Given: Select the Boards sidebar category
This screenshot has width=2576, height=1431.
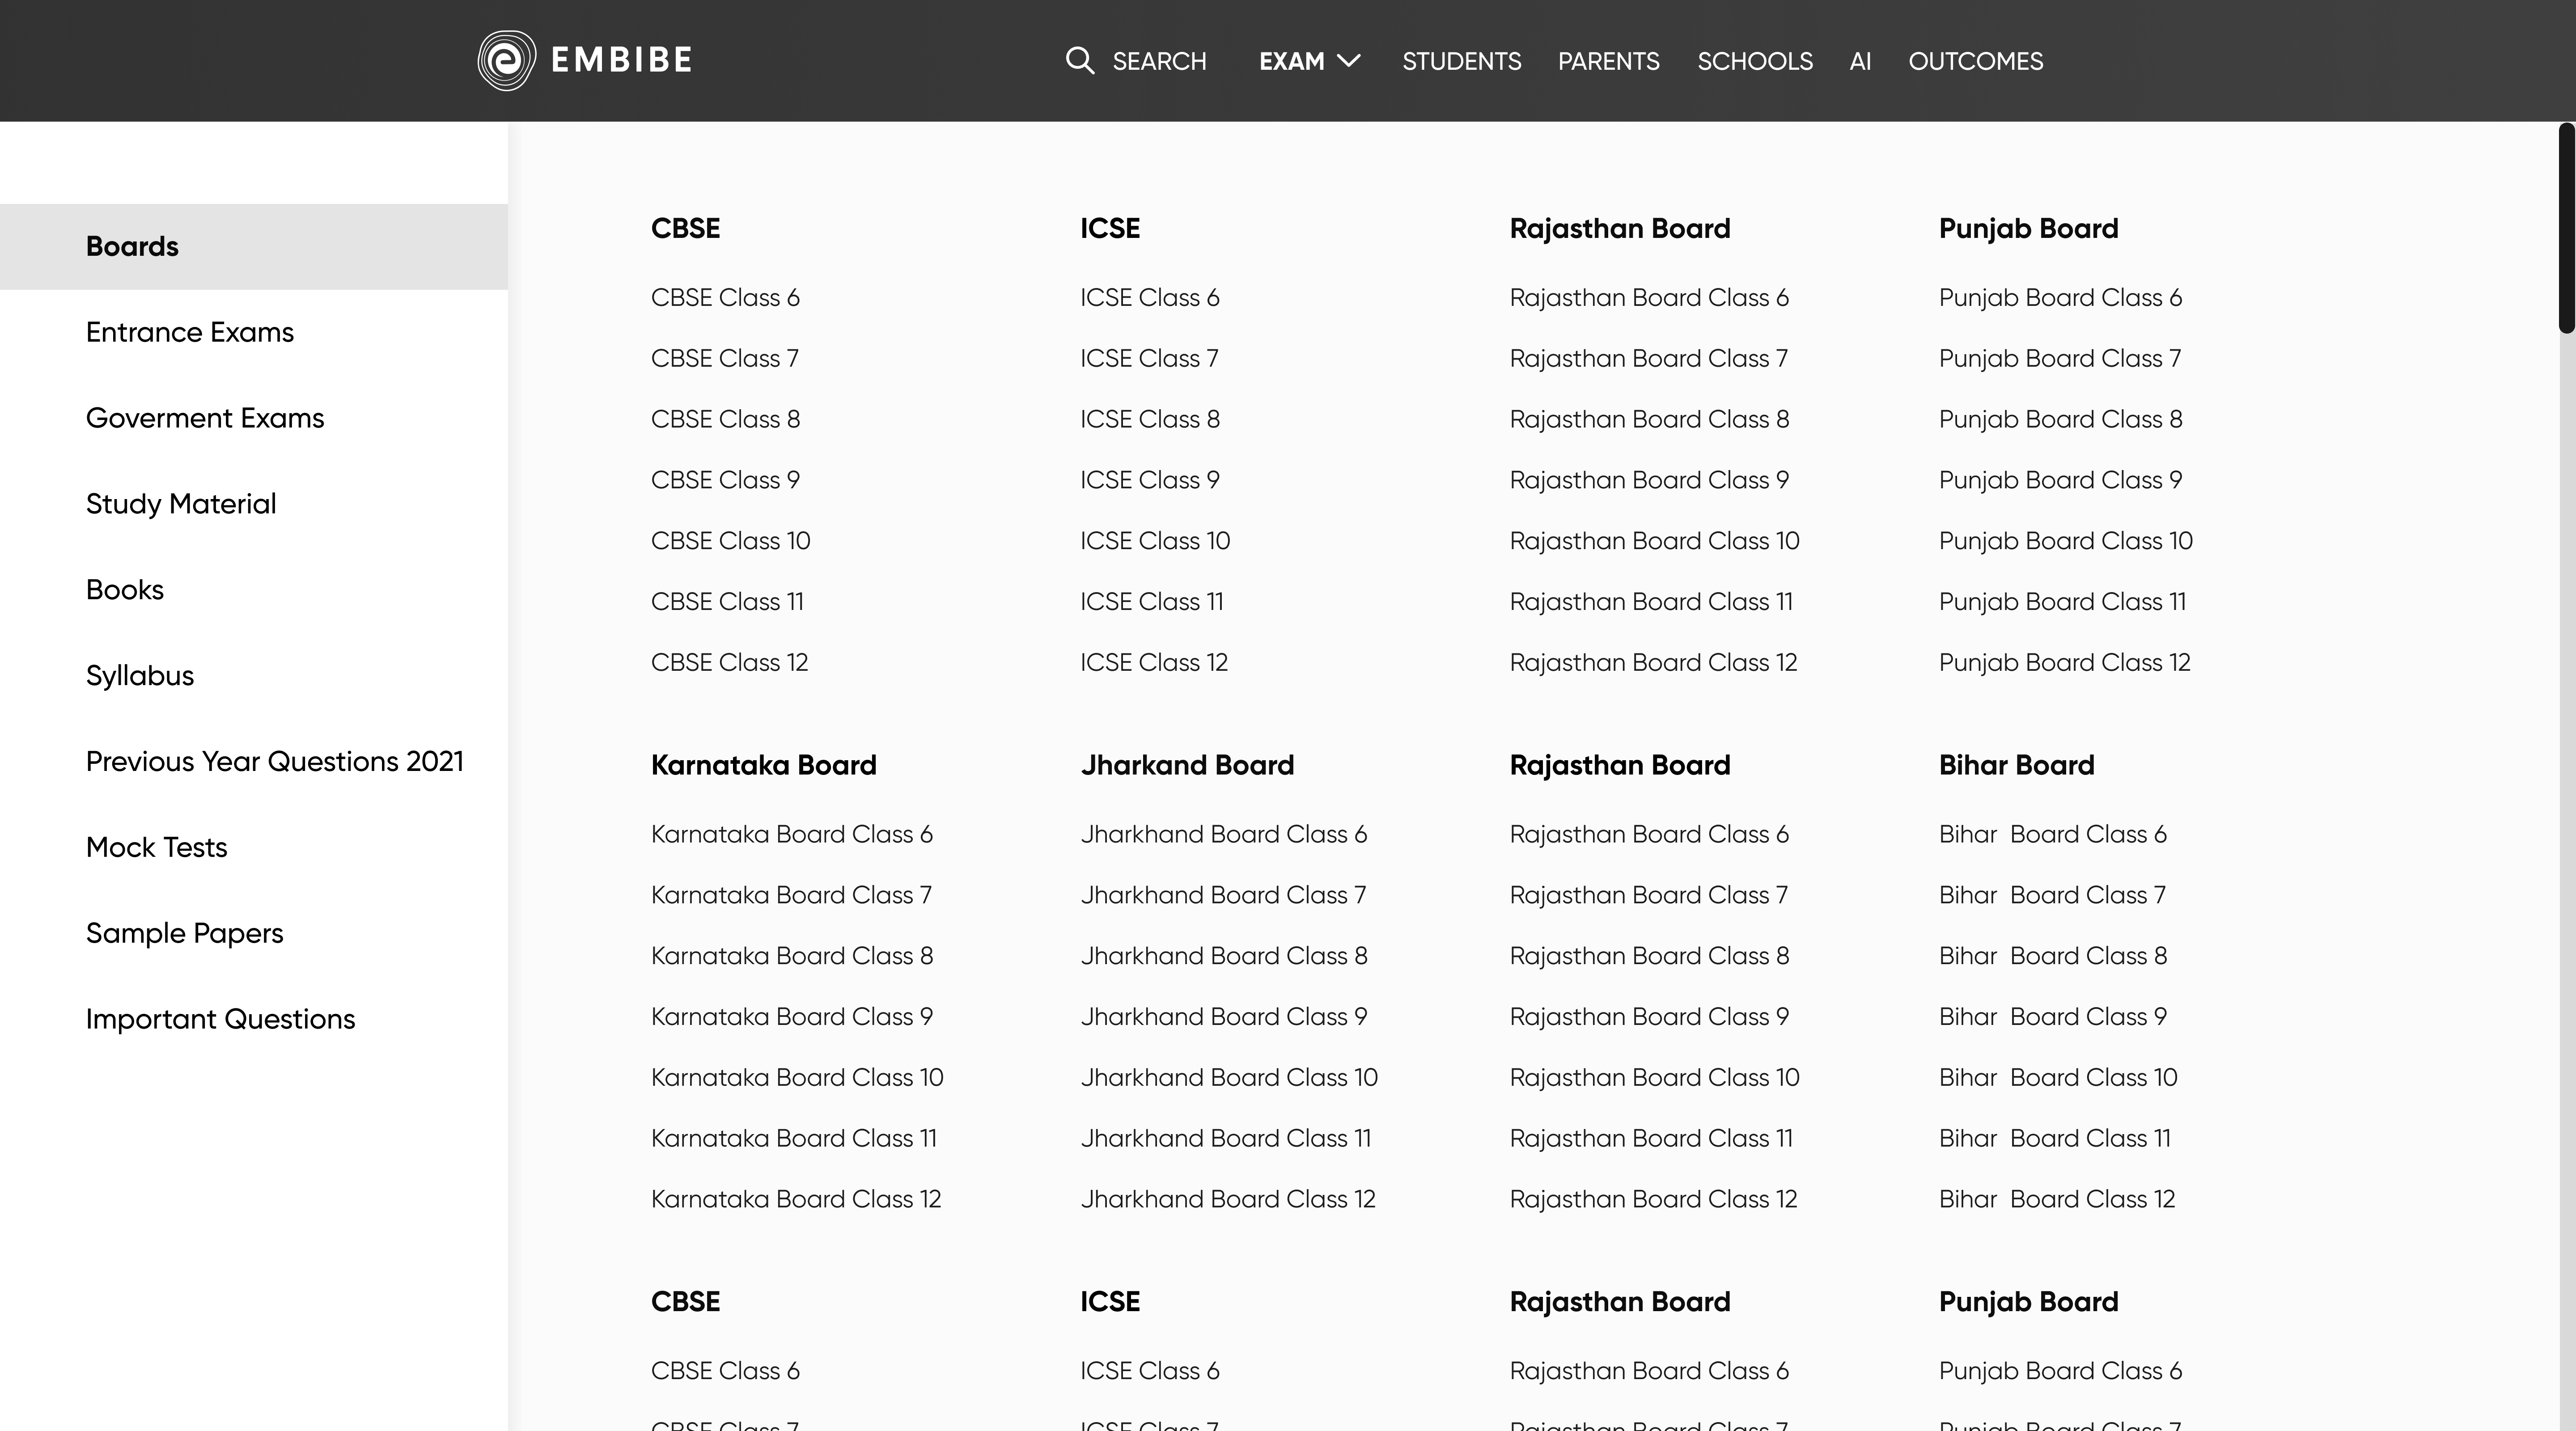Looking at the screenshot, I should coord(254,247).
